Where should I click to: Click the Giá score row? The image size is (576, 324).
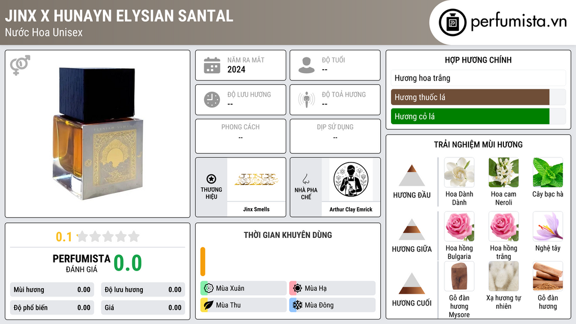pyautogui.click(x=143, y=308)
